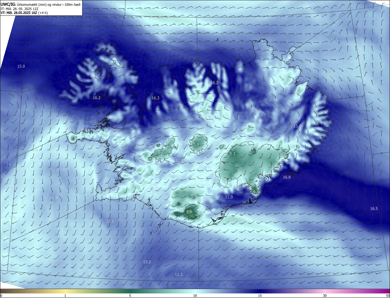Click the 13.2 value in the southern sea
The height and width of the screenshot is (298, 390).
(147, 262)
